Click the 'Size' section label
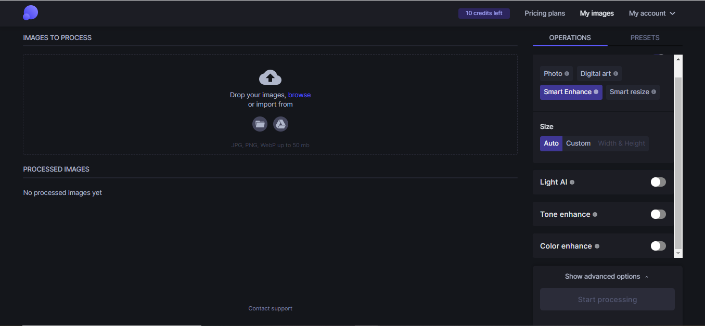705x326 pixels. (x=547, y=127)
